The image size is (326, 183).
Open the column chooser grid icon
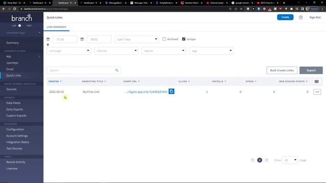316,81
